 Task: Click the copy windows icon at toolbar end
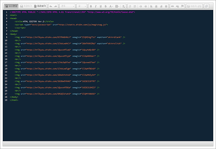click(206, 6)
